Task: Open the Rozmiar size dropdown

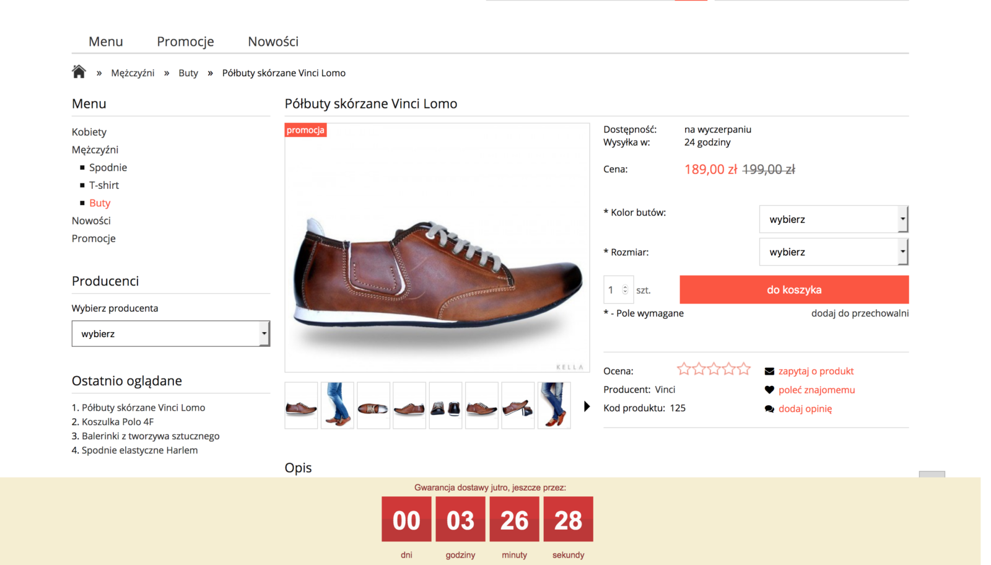Action: (x=834, y=252)
